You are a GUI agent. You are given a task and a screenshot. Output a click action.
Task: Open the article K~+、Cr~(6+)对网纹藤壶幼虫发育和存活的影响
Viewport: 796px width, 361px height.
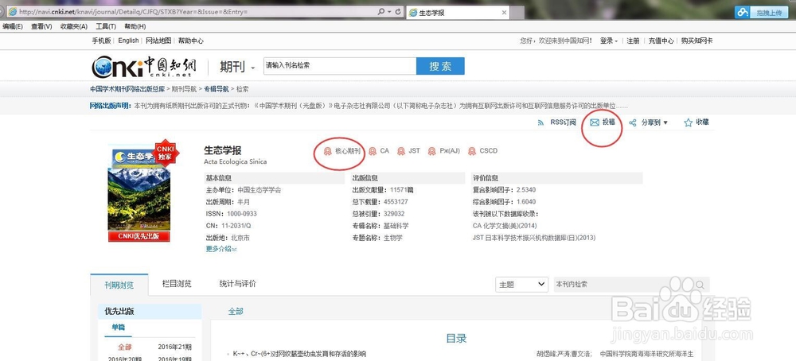[x=299, y=354]
